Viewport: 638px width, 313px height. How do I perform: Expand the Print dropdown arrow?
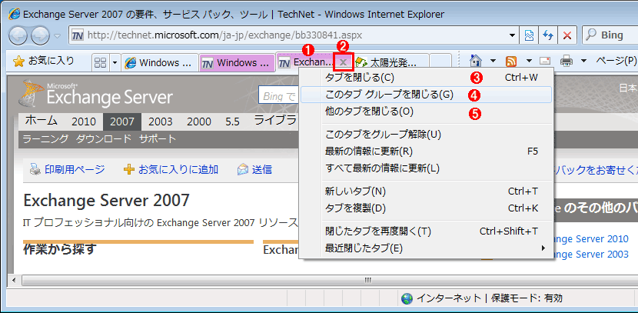point(583,61)
